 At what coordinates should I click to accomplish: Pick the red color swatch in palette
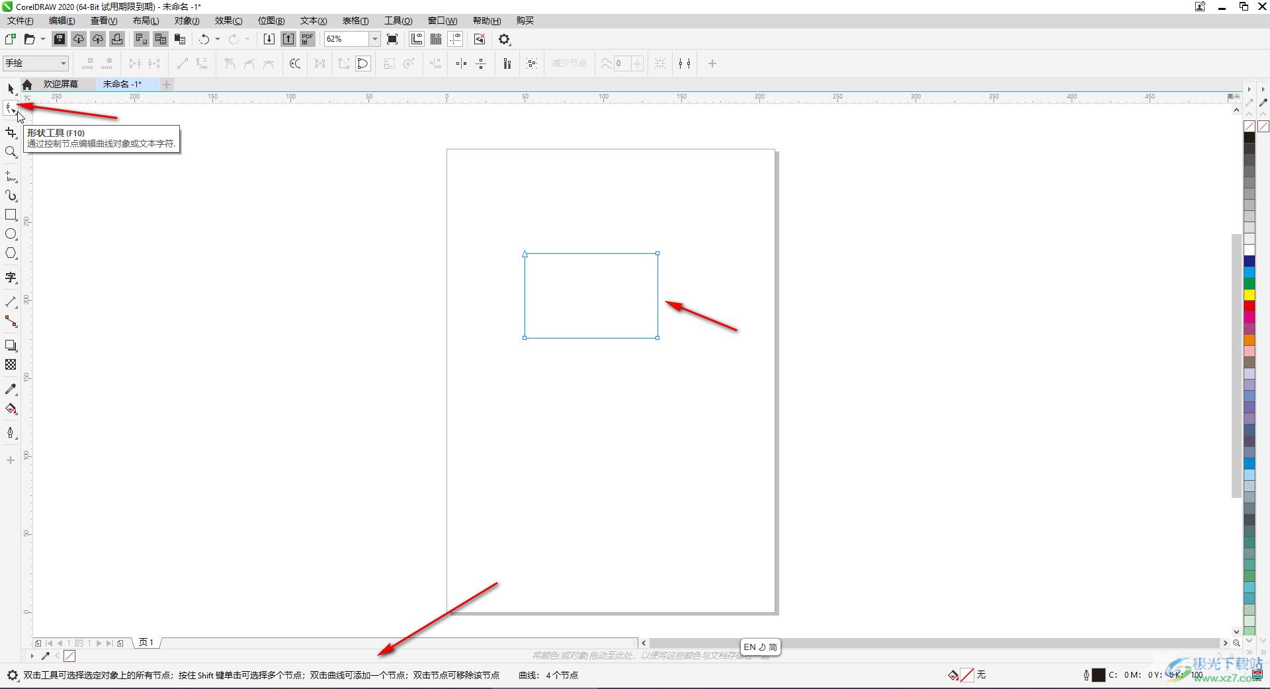point(1249,306)
